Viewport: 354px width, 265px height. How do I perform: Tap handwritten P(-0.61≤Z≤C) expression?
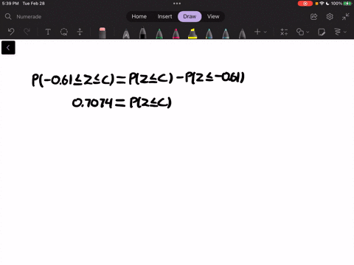[x=73, y=79]
